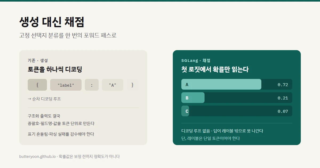Click the heading '토큰을 하나씩 디코딩'
This screenshot has height=168, width=320.
click(55, 70)
